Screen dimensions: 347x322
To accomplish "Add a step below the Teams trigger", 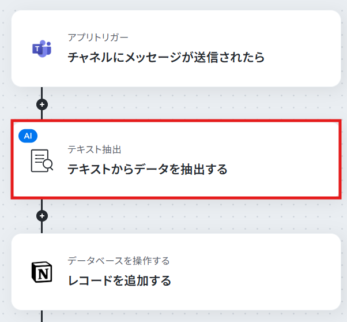I will [42, 104].
